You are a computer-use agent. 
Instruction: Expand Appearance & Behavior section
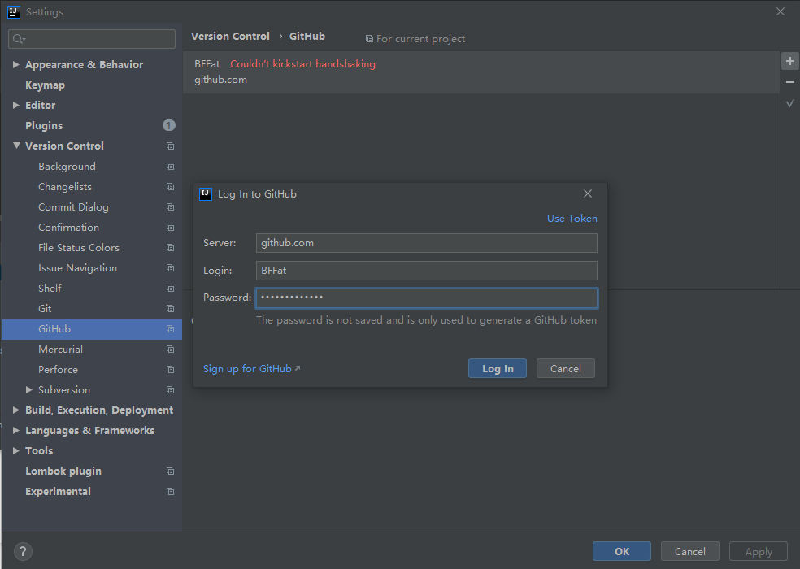coord(15,64)
